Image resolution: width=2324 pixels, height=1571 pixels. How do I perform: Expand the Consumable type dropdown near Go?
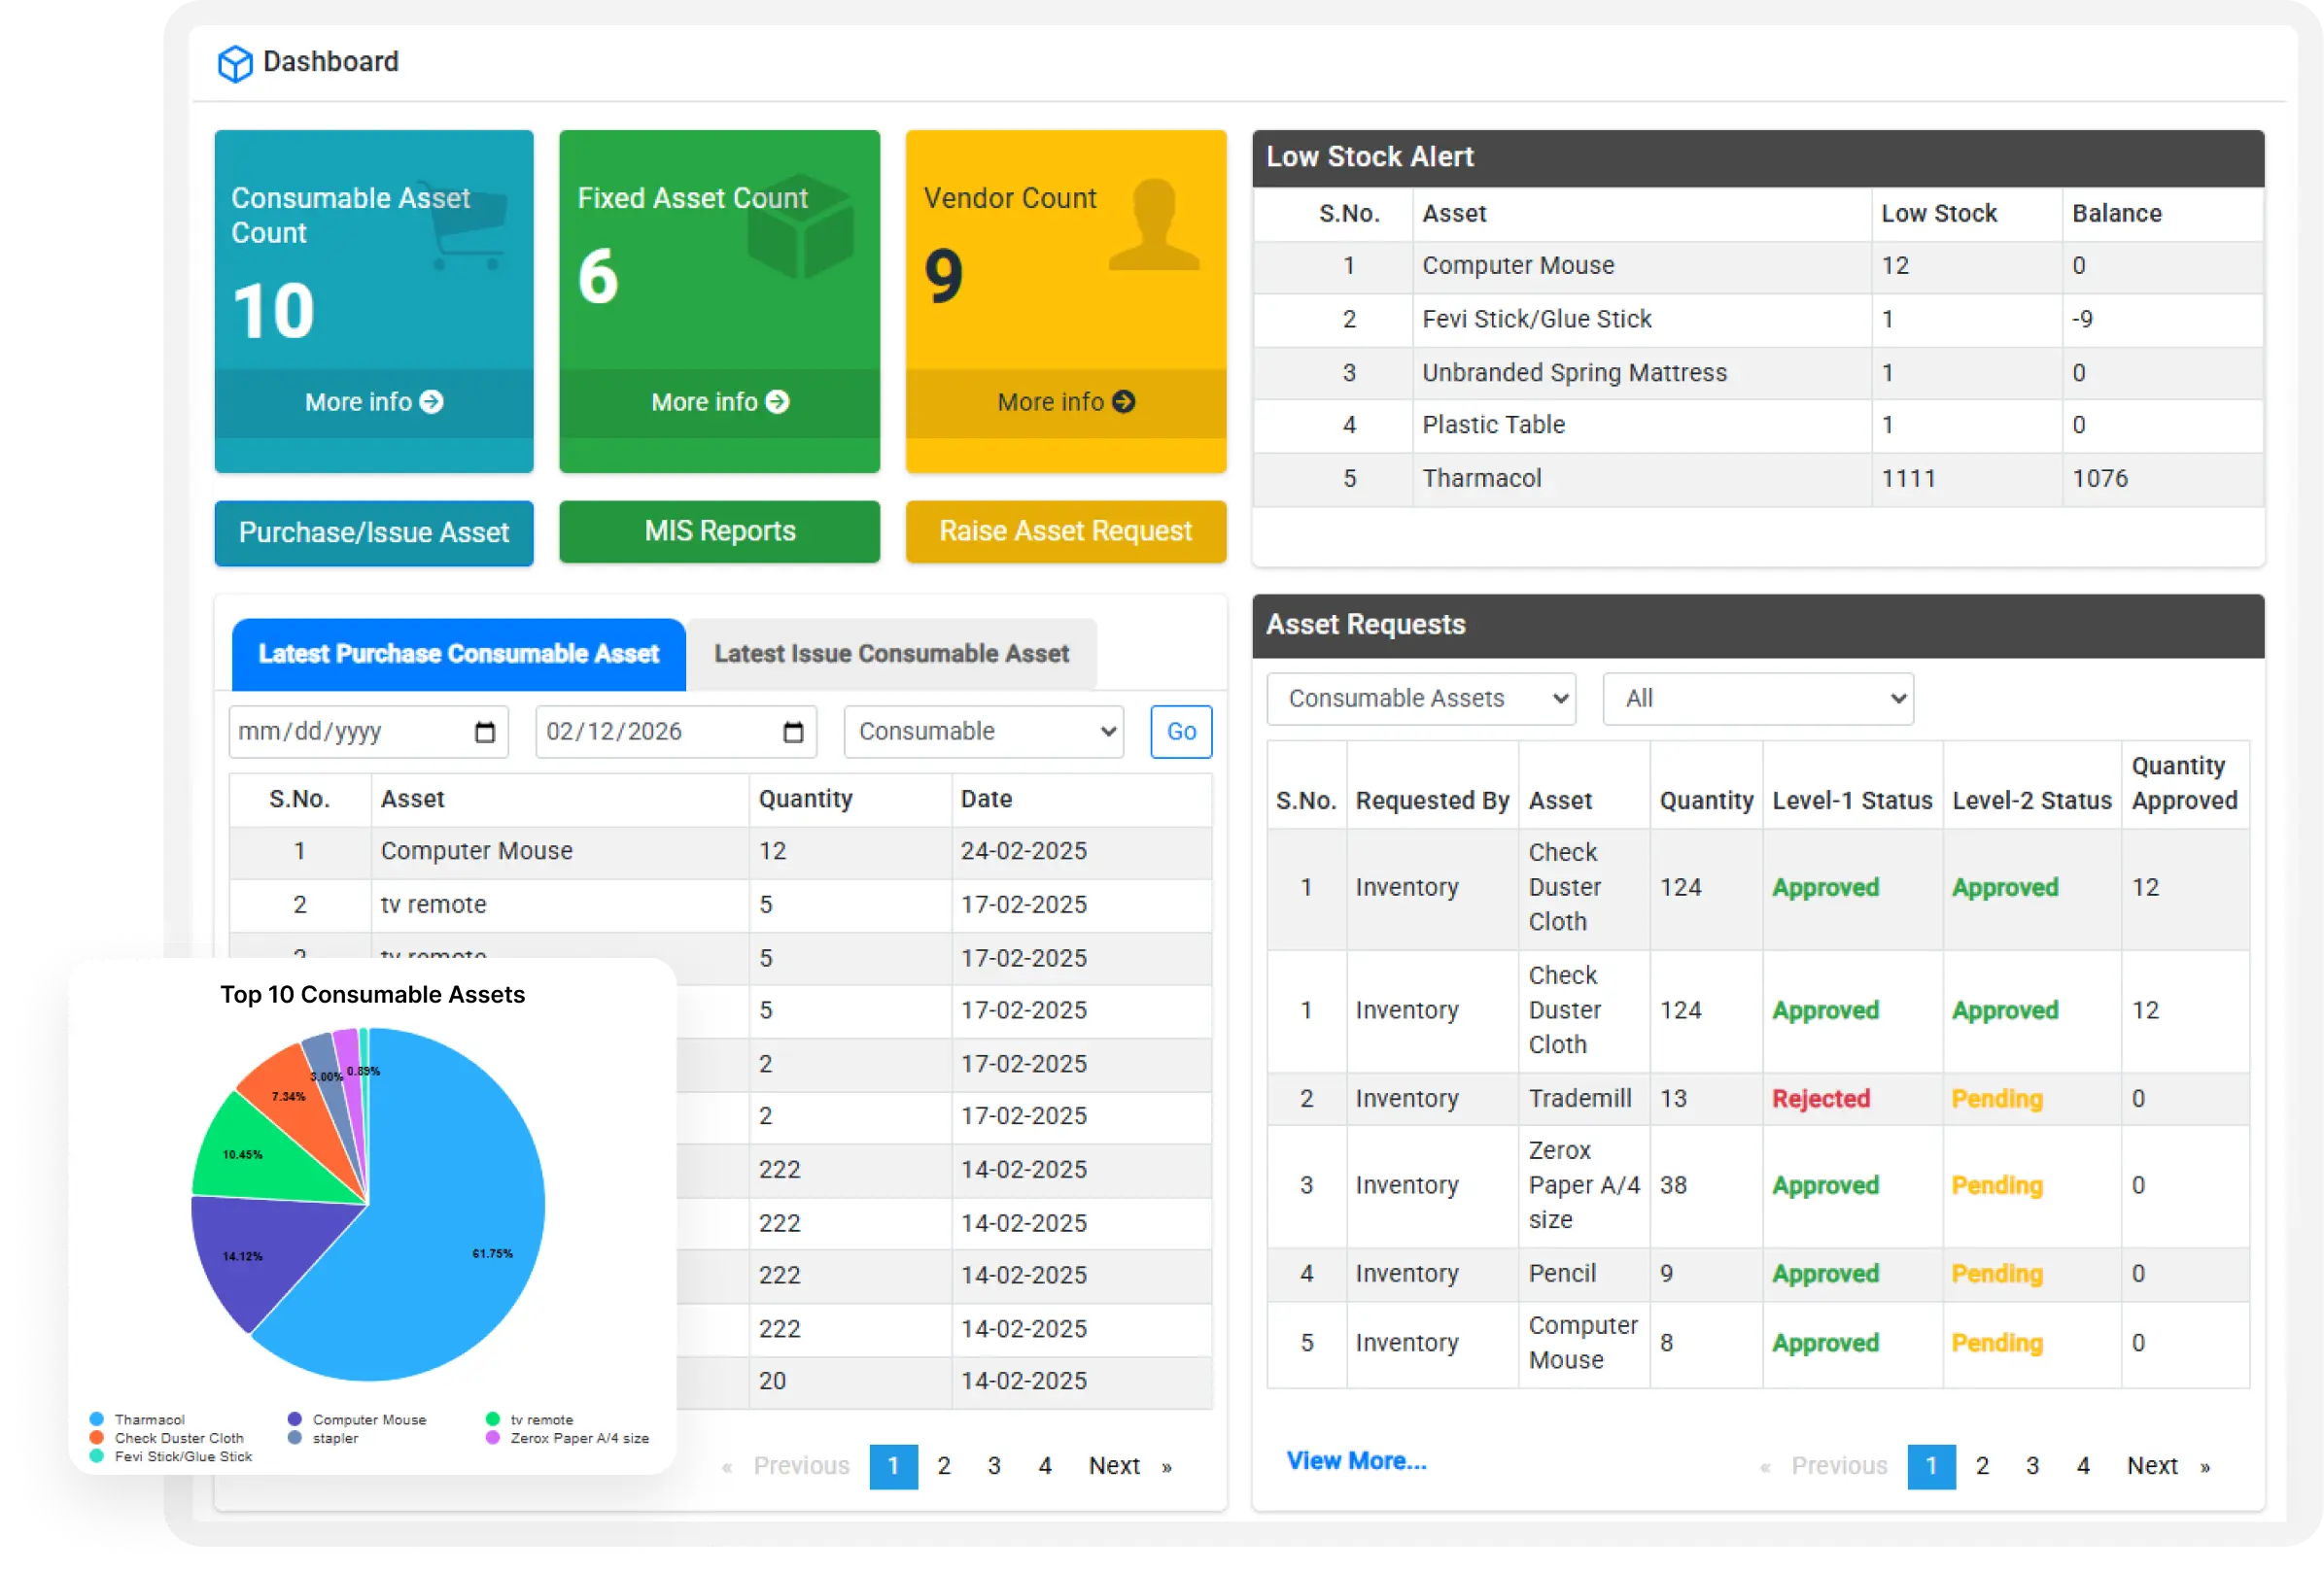(x=984, y=732)
